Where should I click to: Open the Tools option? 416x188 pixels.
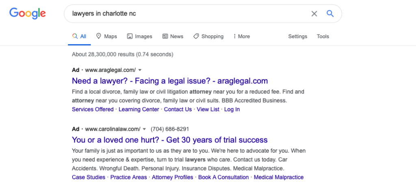point(323,36)
